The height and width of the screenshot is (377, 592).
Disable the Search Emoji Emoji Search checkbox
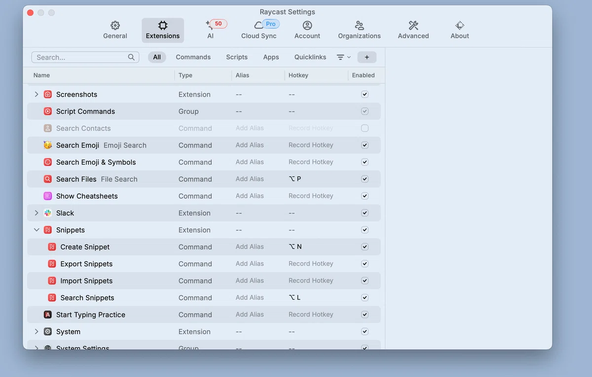(x=365, y=145)
